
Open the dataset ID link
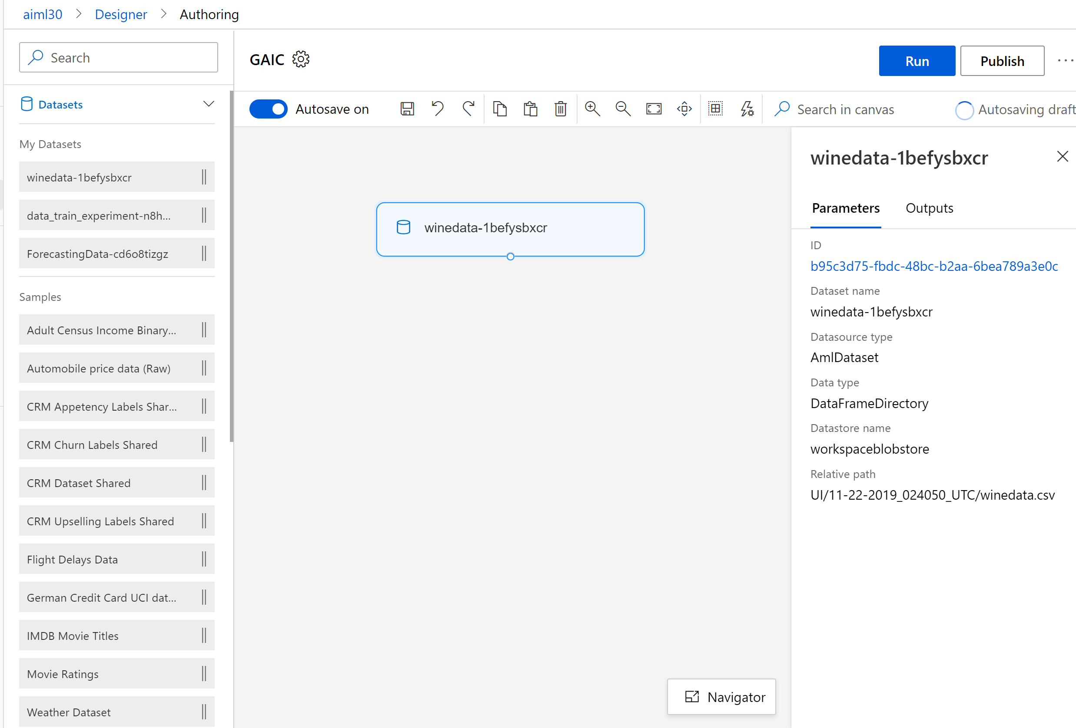tap(934, 266)
